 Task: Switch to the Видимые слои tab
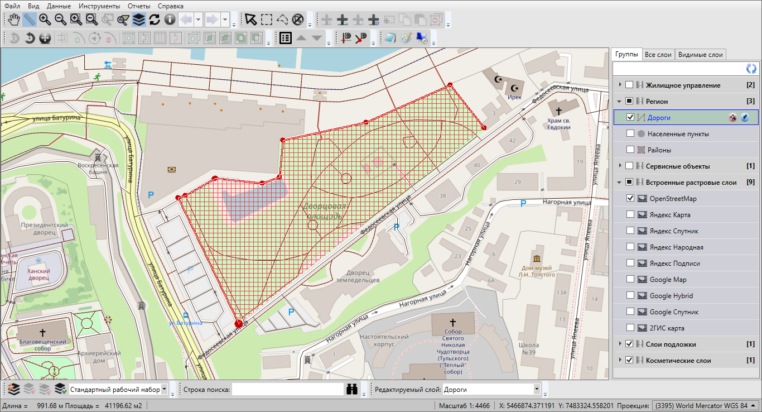click(x=700, y=55)
